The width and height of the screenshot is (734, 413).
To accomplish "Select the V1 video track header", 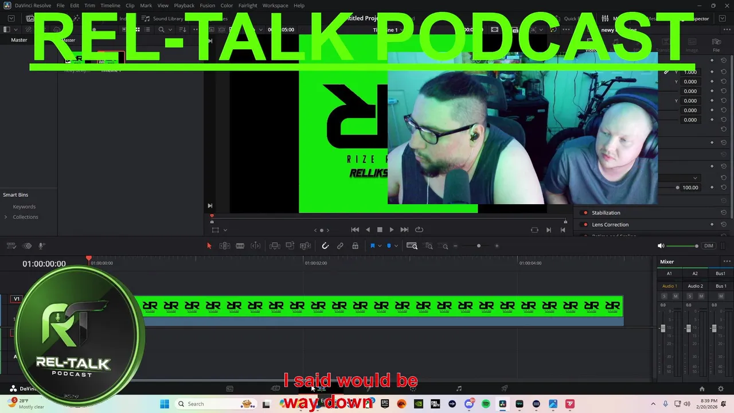I will tap(17, 299).
